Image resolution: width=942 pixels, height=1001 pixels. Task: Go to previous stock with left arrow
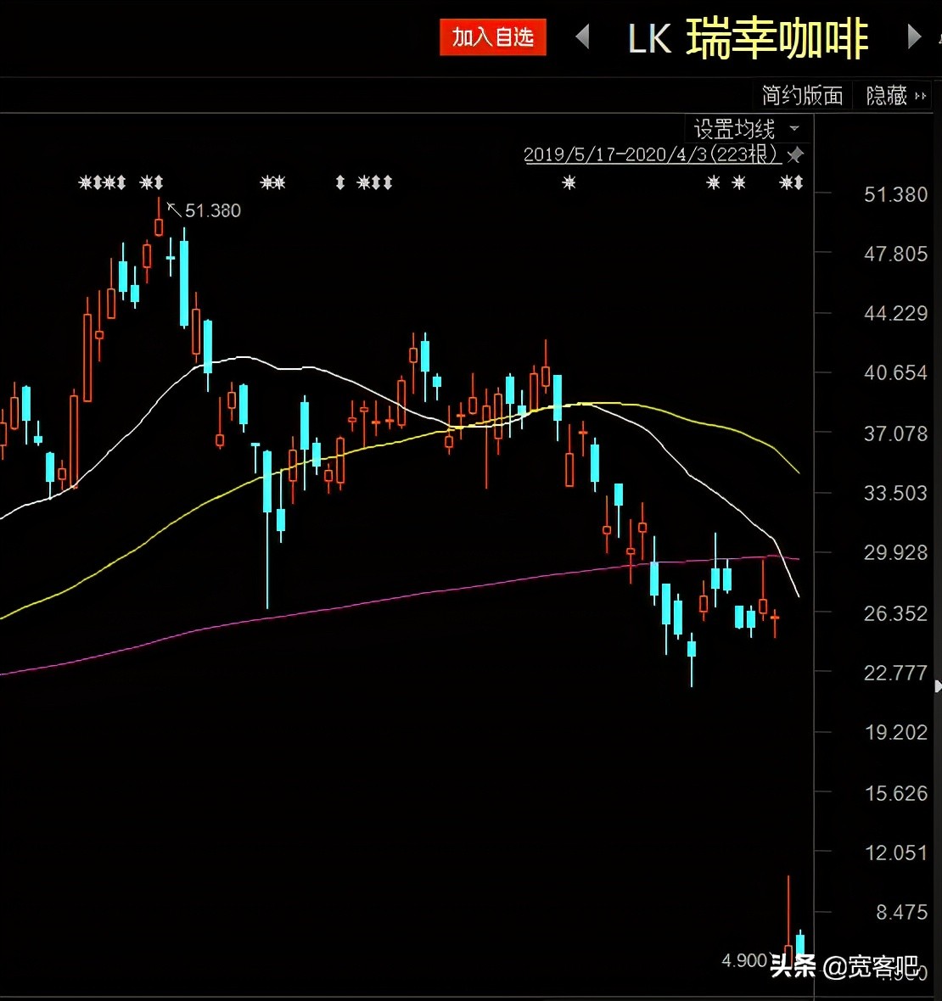pos(583,37)
